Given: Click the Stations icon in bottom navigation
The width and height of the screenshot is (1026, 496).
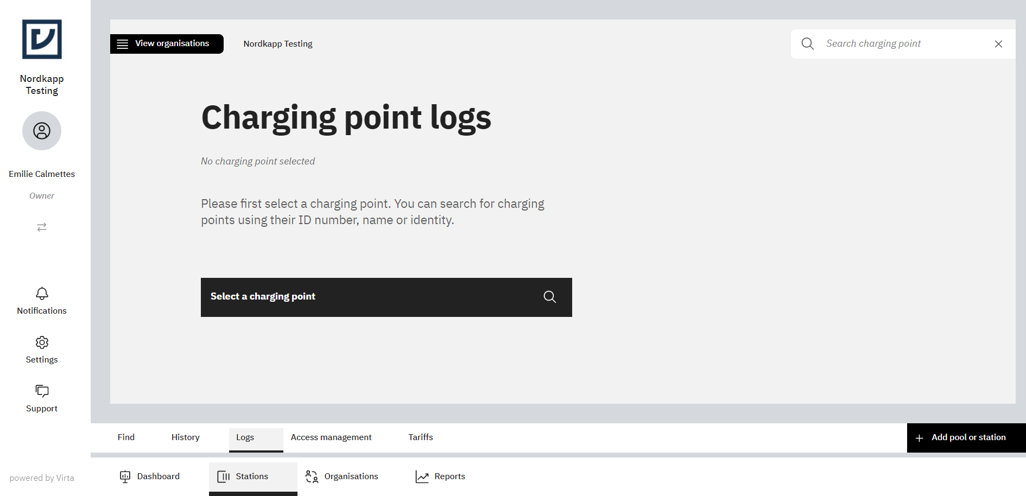Looking at the screenshot, I should [224, 476].
